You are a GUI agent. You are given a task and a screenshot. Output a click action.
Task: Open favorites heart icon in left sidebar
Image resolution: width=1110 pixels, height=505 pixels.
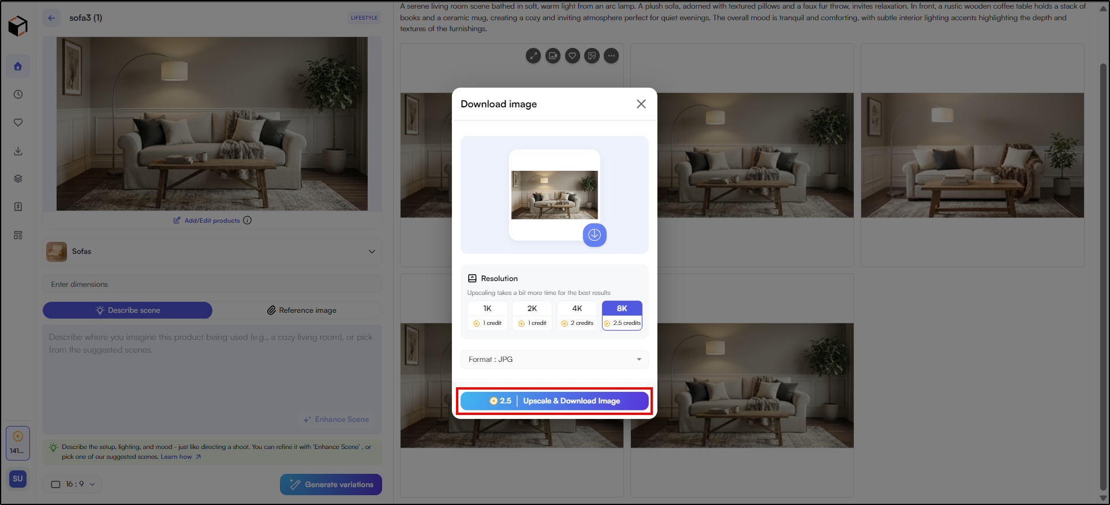point(18,122)
